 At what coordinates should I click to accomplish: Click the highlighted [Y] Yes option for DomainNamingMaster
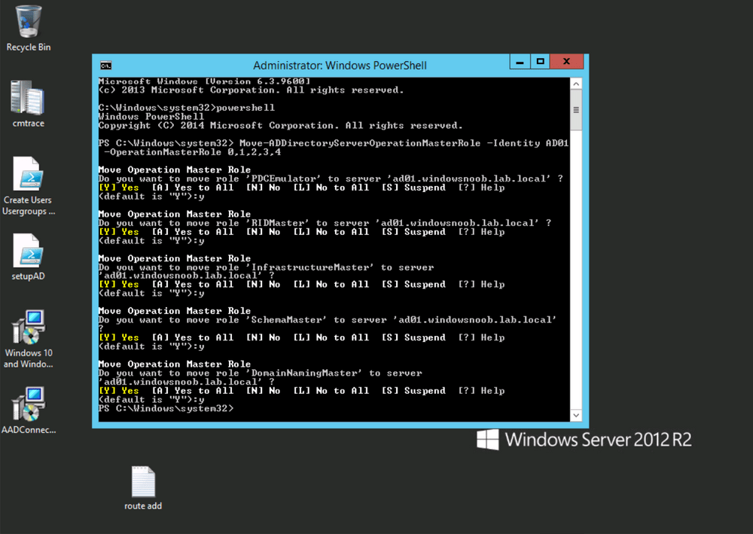coord(118,390)
